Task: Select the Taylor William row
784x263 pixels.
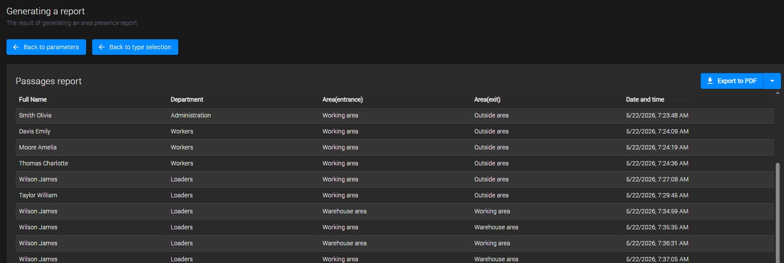Action: point(395,195)
